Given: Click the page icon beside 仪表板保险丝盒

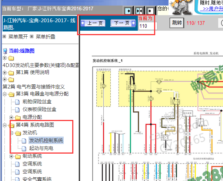Looking at the screenshot, I should tap(17, 110).
